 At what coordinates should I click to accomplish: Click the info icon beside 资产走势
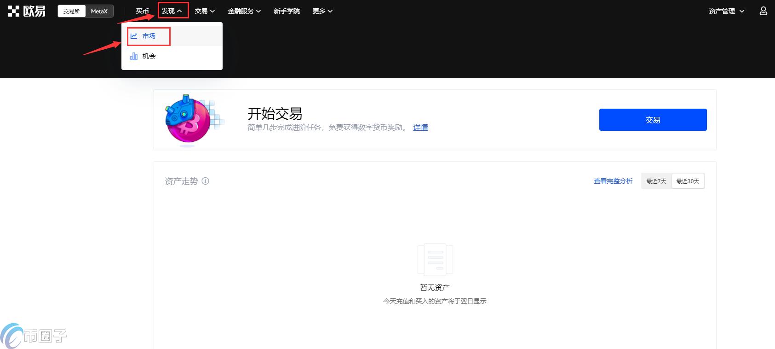pyautogui.click(x=206, y=181)
